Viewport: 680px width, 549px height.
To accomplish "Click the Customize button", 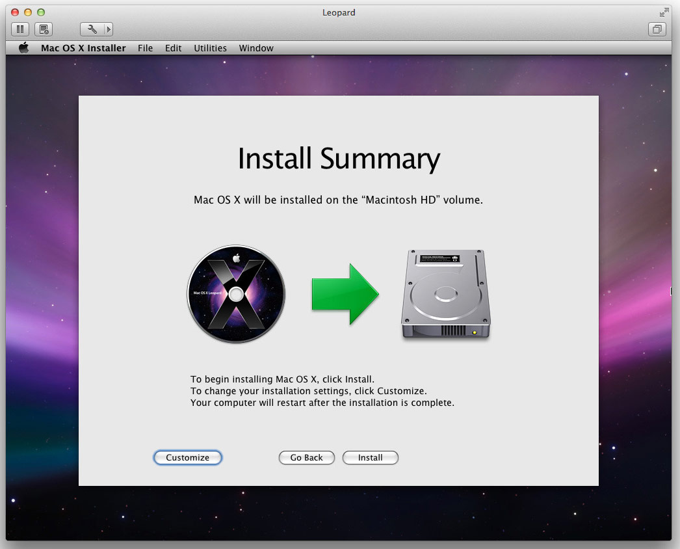I will (x=187, y=457).
